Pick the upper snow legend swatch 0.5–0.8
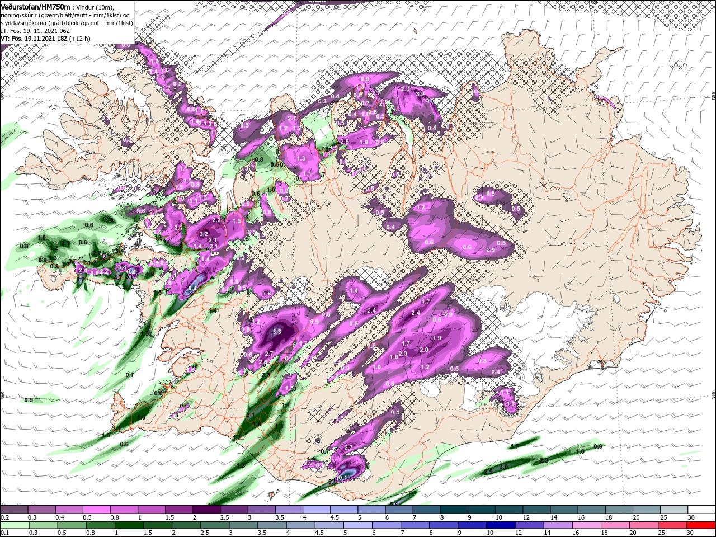This screenshot has height=537, width=716. coord(96,510)
